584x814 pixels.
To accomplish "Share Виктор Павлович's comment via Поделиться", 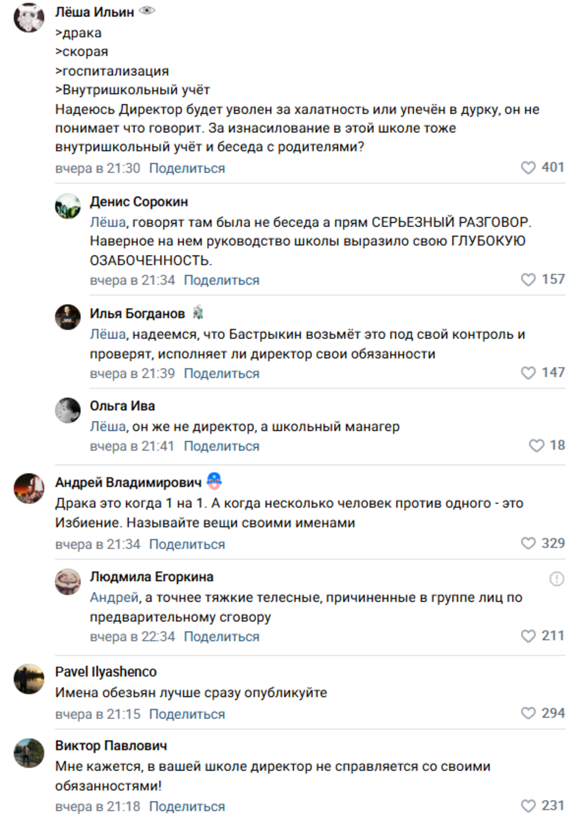I will click(187, 806).
